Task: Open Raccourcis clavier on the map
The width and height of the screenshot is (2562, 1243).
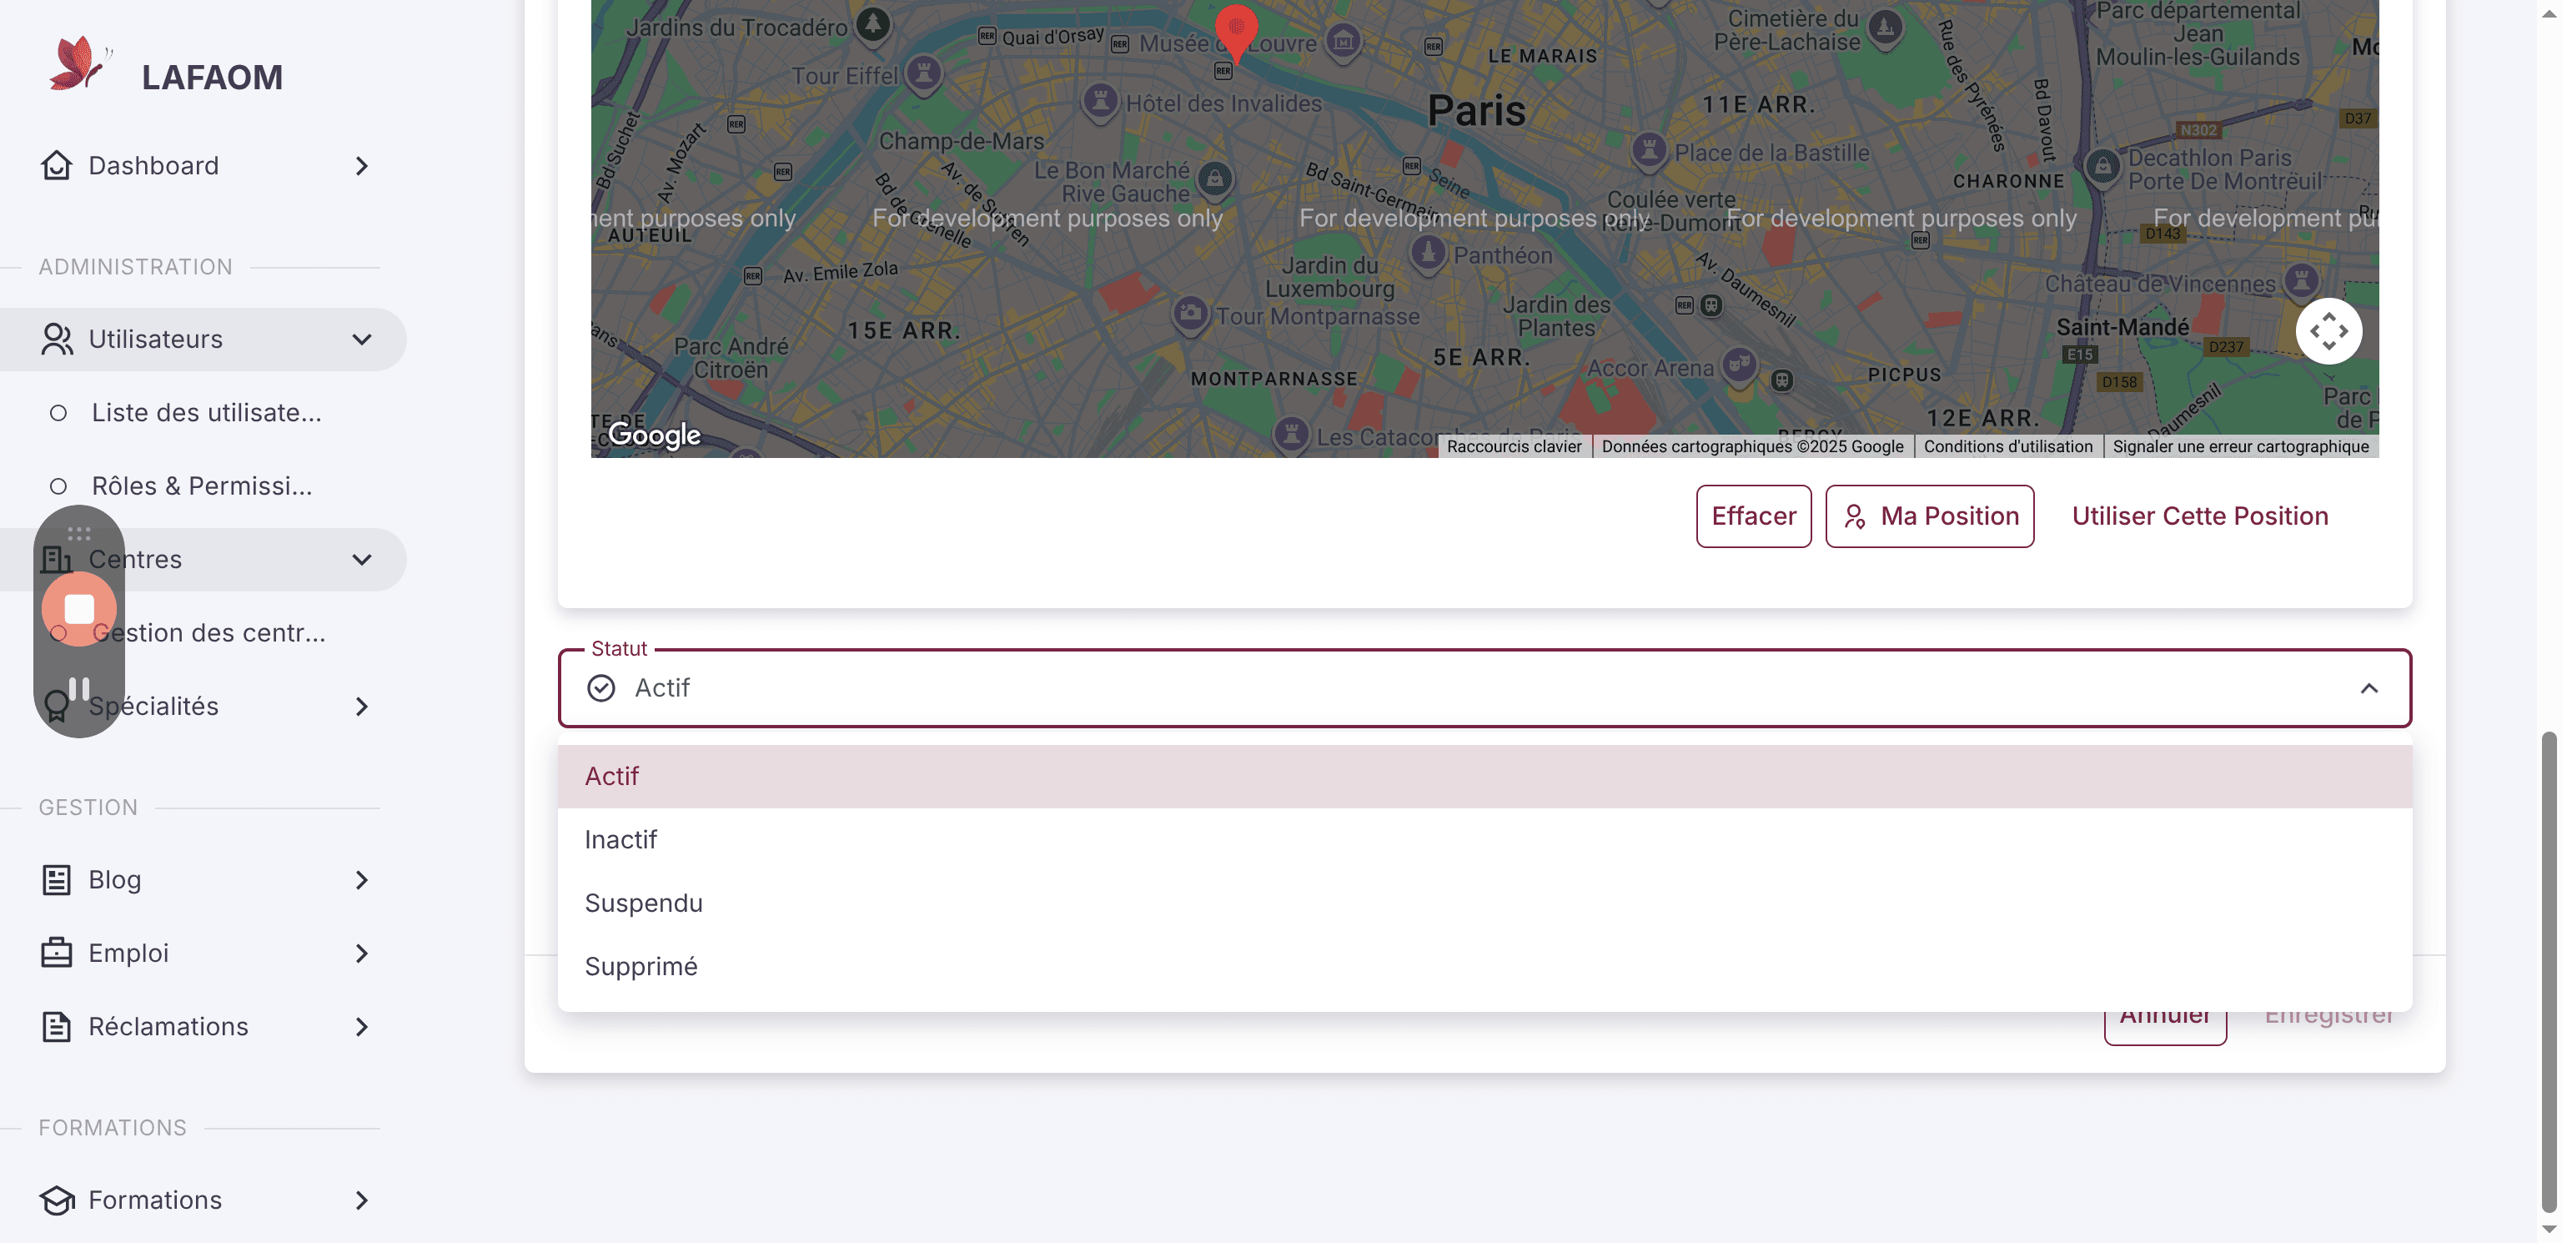Action: coord(1514,447)
